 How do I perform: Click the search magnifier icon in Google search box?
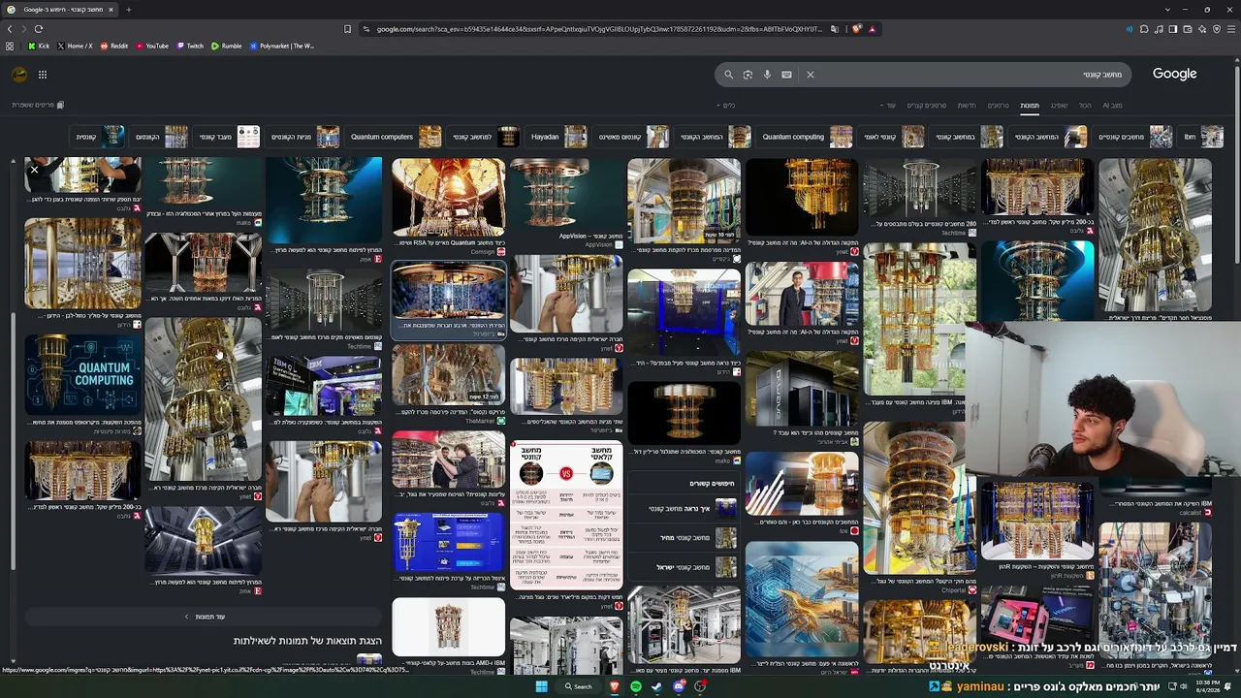click(728, 75)
